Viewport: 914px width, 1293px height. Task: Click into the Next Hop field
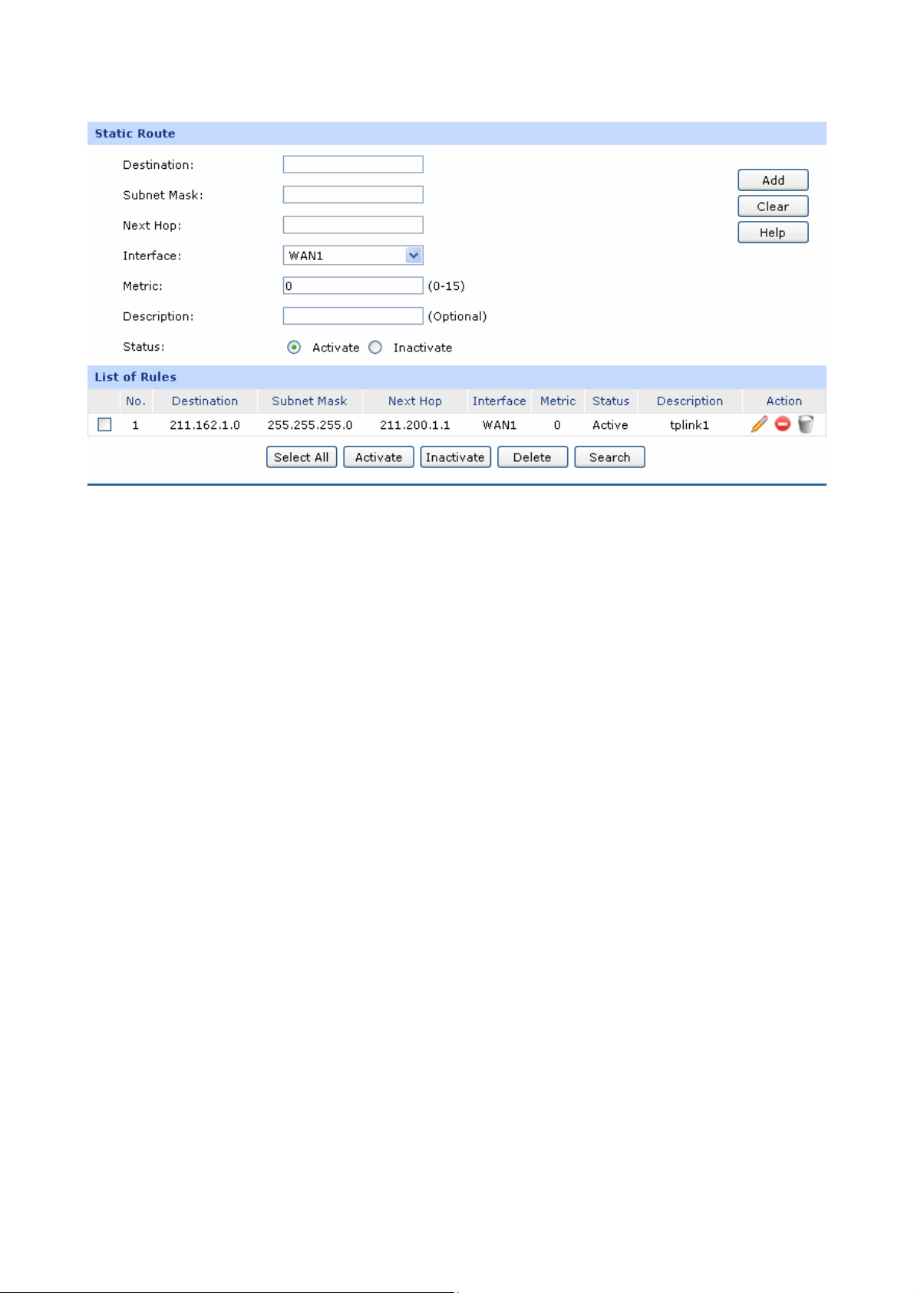(x=353, y=225)
